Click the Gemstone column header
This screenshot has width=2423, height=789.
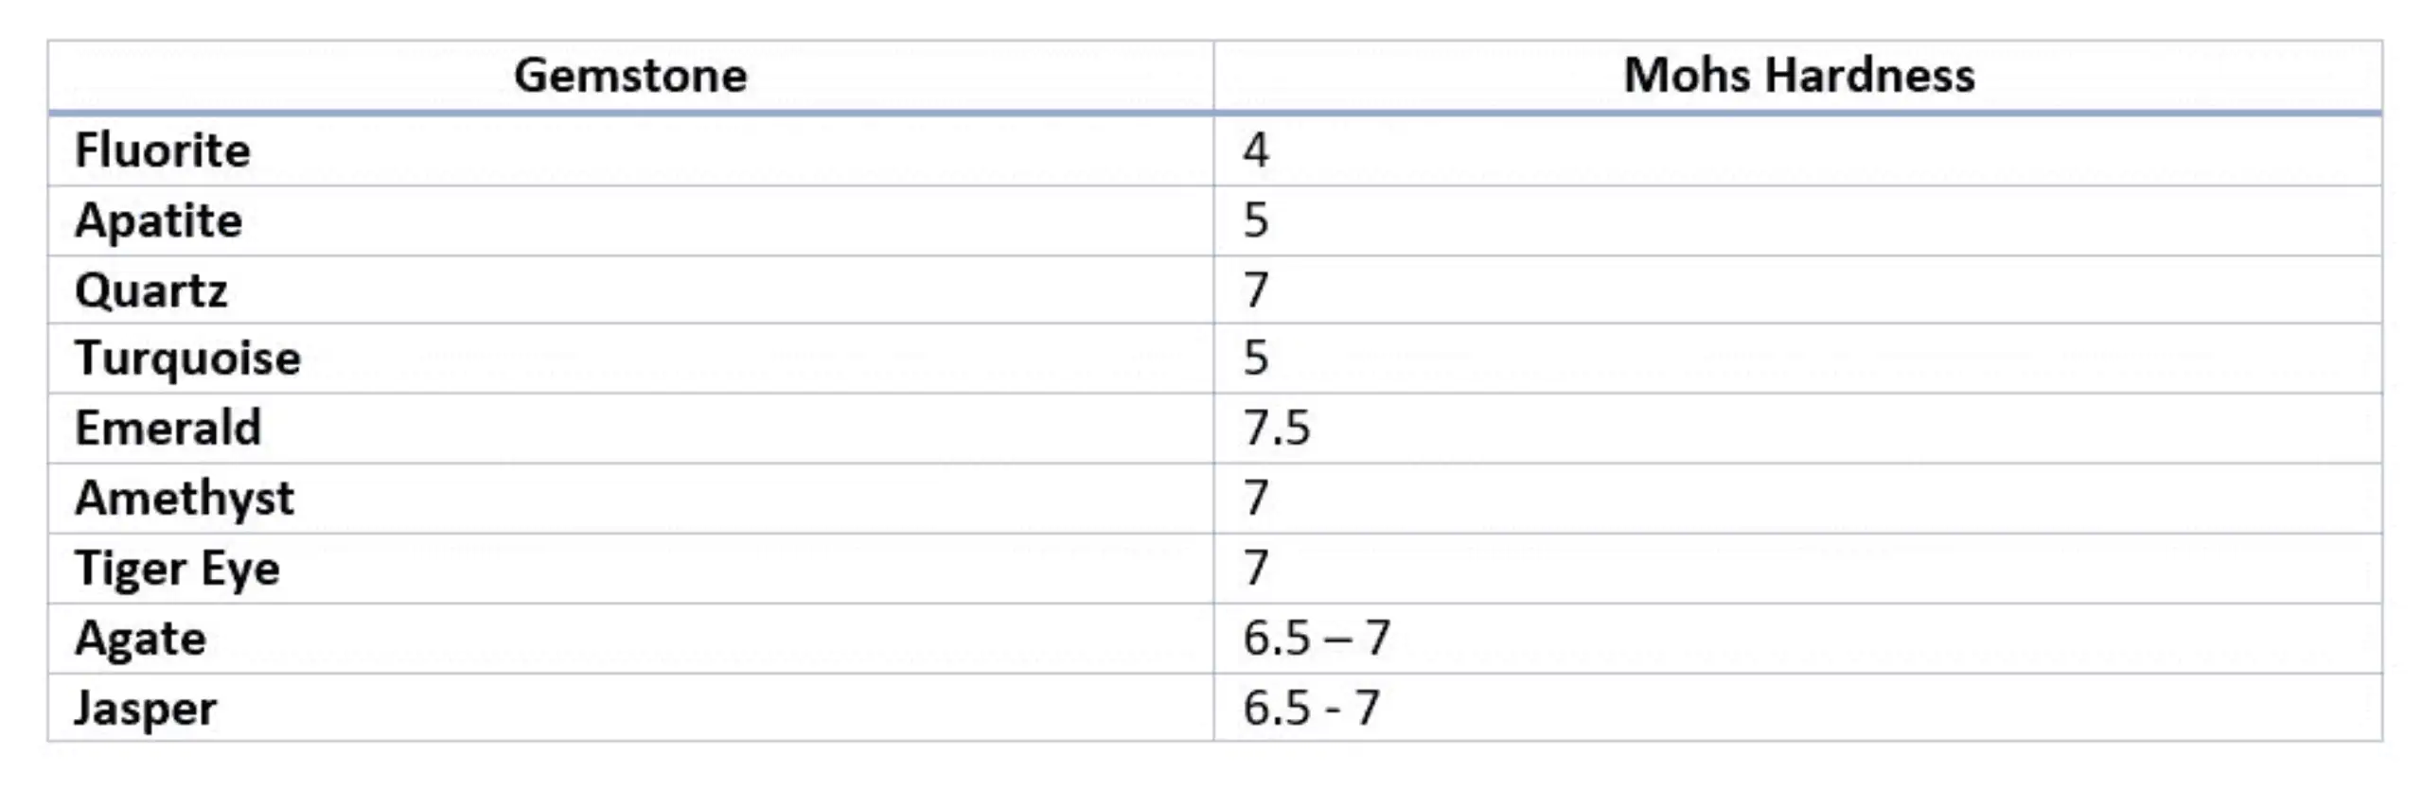click(x=630, y=76)
